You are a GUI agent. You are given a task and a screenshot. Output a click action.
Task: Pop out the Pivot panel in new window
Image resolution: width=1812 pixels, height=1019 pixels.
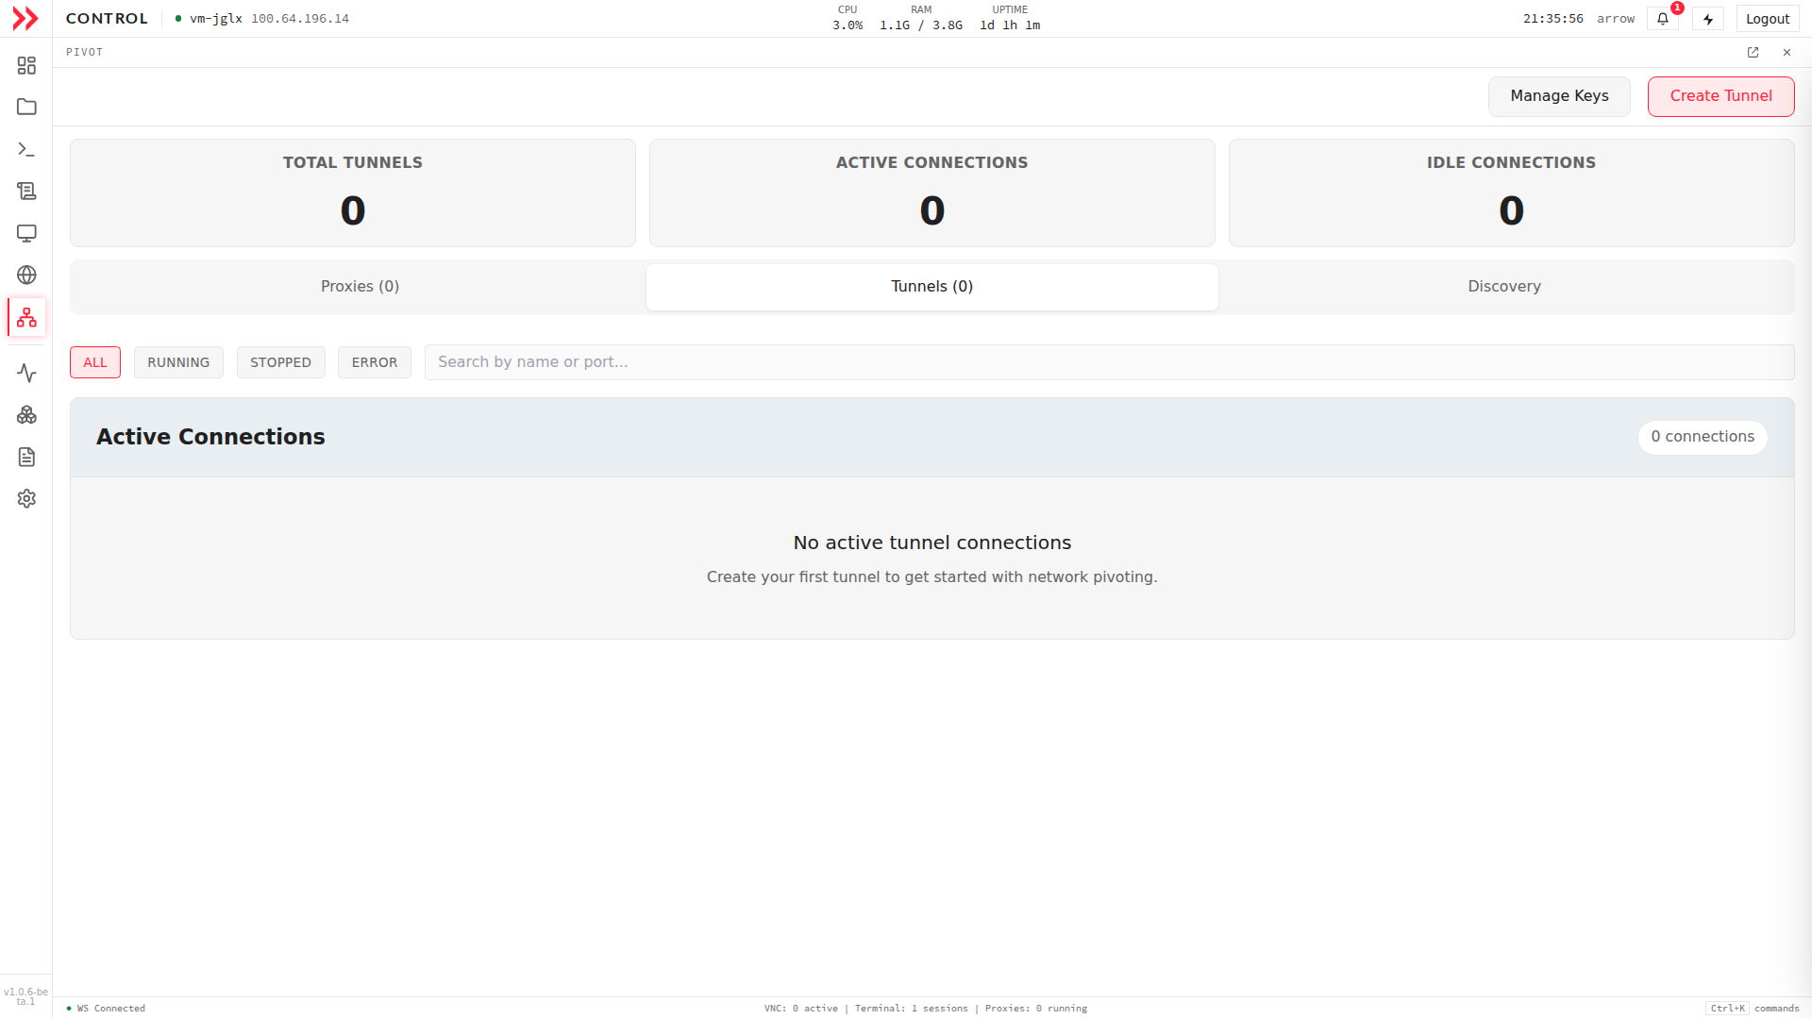(x=1753, y=53)
